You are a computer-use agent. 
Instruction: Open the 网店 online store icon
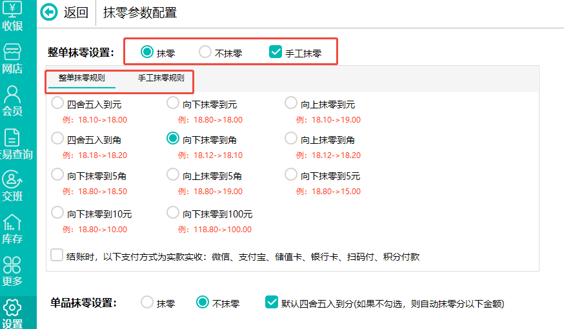click(13, 57)
